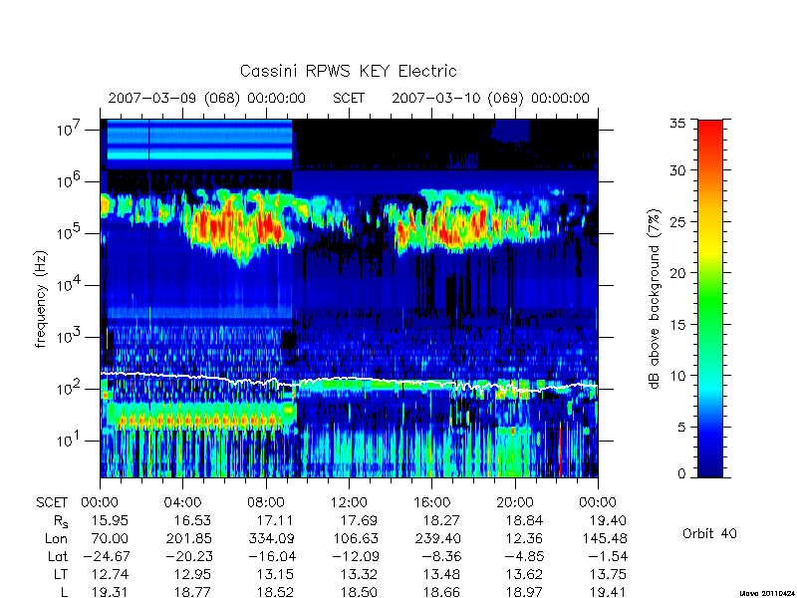Screen dimensions: 797x598
Task: Click the Lon value 334.09
Action: 271,538
